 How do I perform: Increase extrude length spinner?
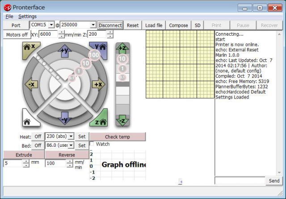point(26,162)
